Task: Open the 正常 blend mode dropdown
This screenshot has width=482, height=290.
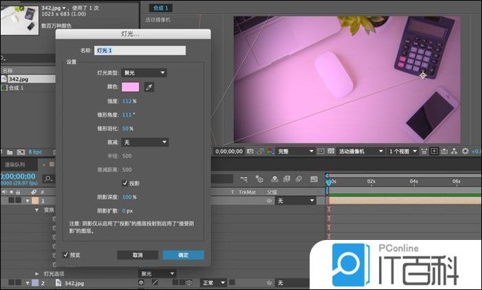Action: tap(214, 282)
